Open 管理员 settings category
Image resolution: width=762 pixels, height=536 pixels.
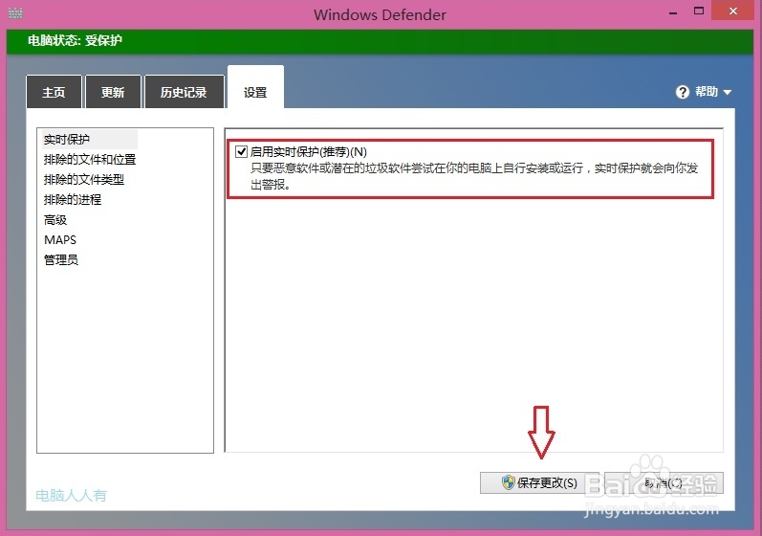61,259
